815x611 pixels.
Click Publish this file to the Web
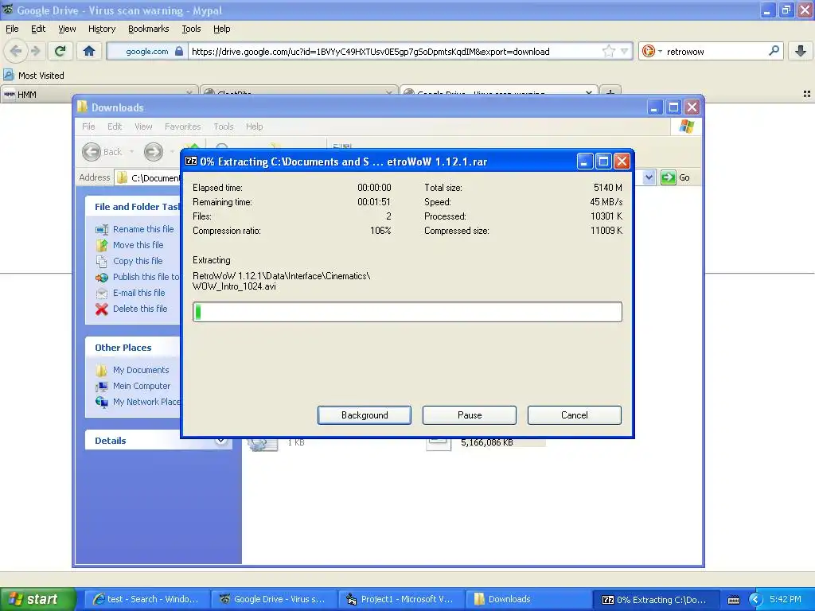coord(146,277)
